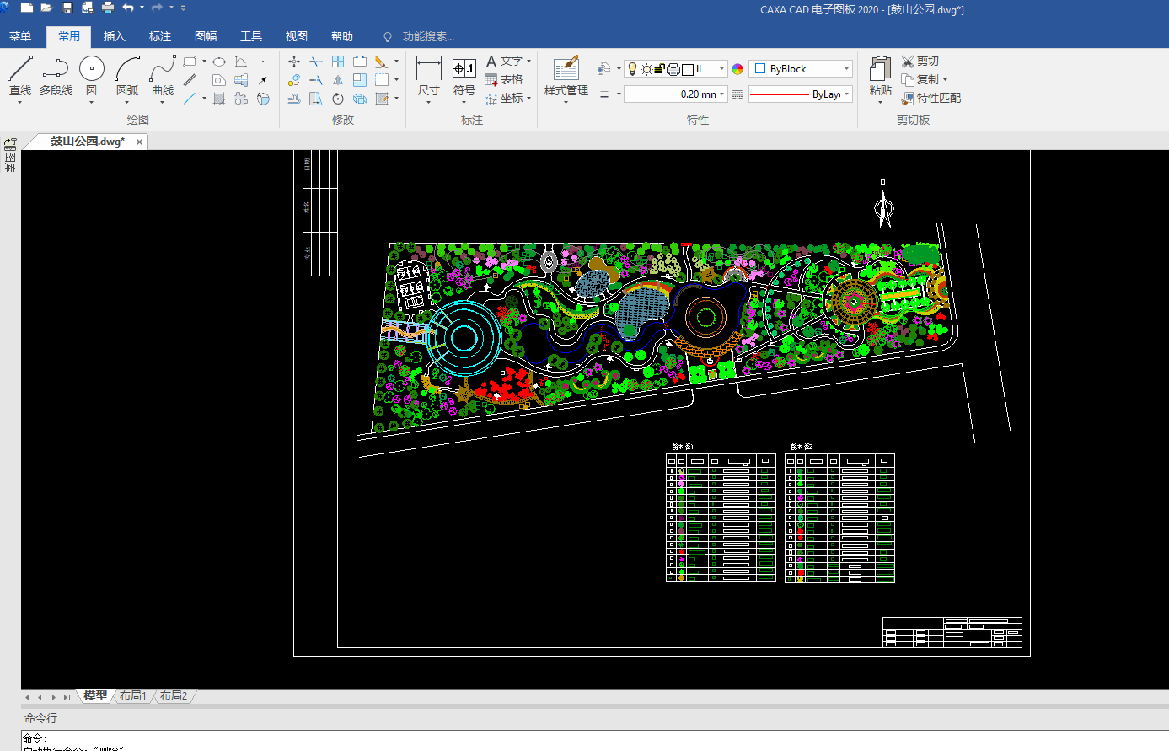Select the 直线 (Line) drawing tool
Viewport: 1169px width, 751px height.
click(19, 69)
